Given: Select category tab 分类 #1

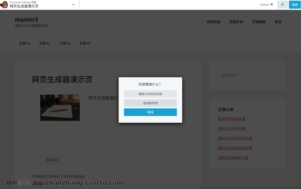Looking at the screenshot, I should point(24,43).
